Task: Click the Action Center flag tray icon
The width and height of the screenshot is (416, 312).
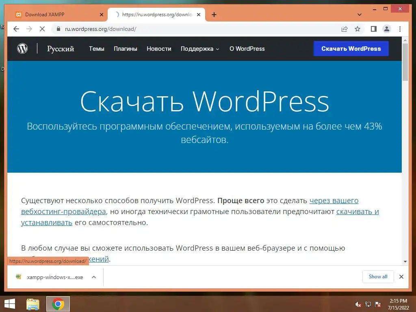Action: 377,304
